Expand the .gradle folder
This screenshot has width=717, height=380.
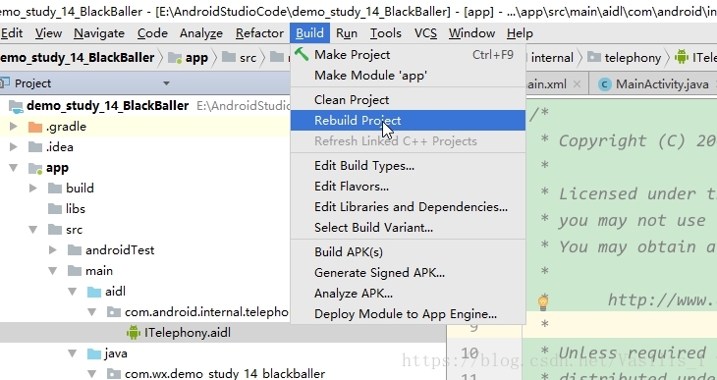click(14, 127)
